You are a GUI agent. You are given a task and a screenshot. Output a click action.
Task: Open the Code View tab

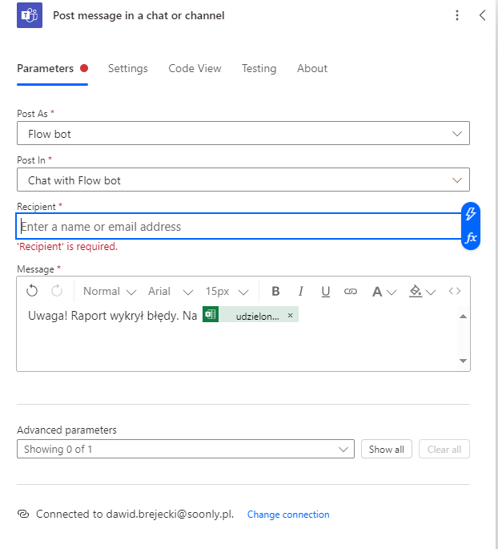[x=195, y=68]
